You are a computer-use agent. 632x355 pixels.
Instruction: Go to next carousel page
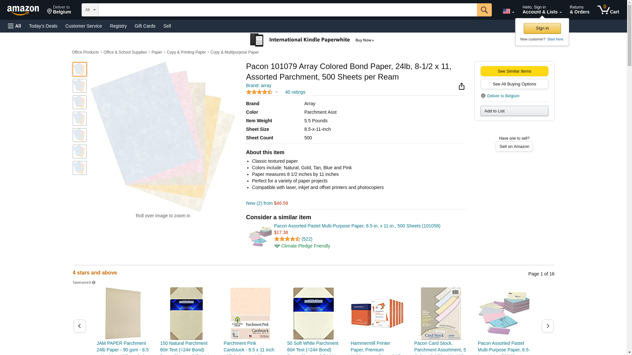(x=547, y=326)
